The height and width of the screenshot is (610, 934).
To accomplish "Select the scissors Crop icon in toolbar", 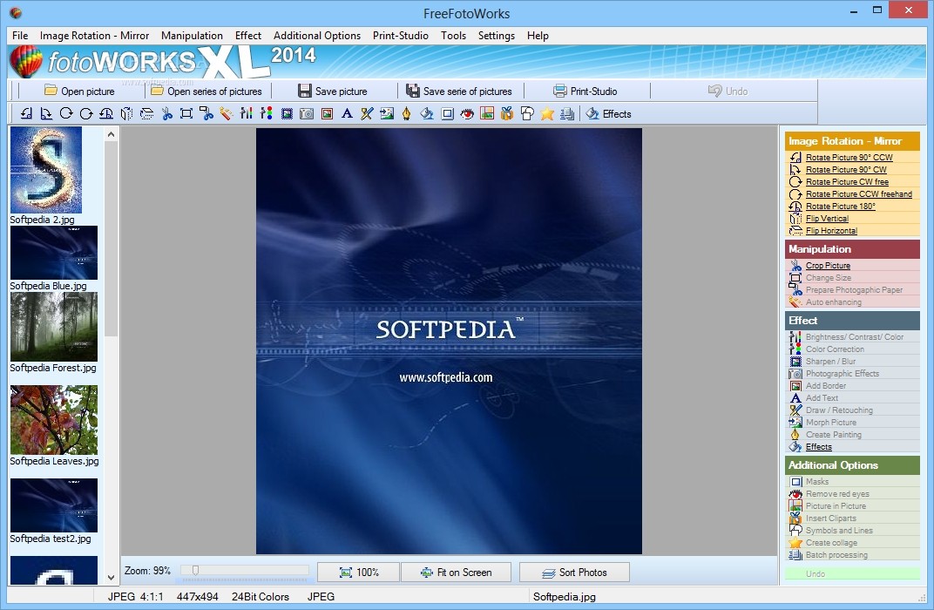I will click(x=166, y=113).
